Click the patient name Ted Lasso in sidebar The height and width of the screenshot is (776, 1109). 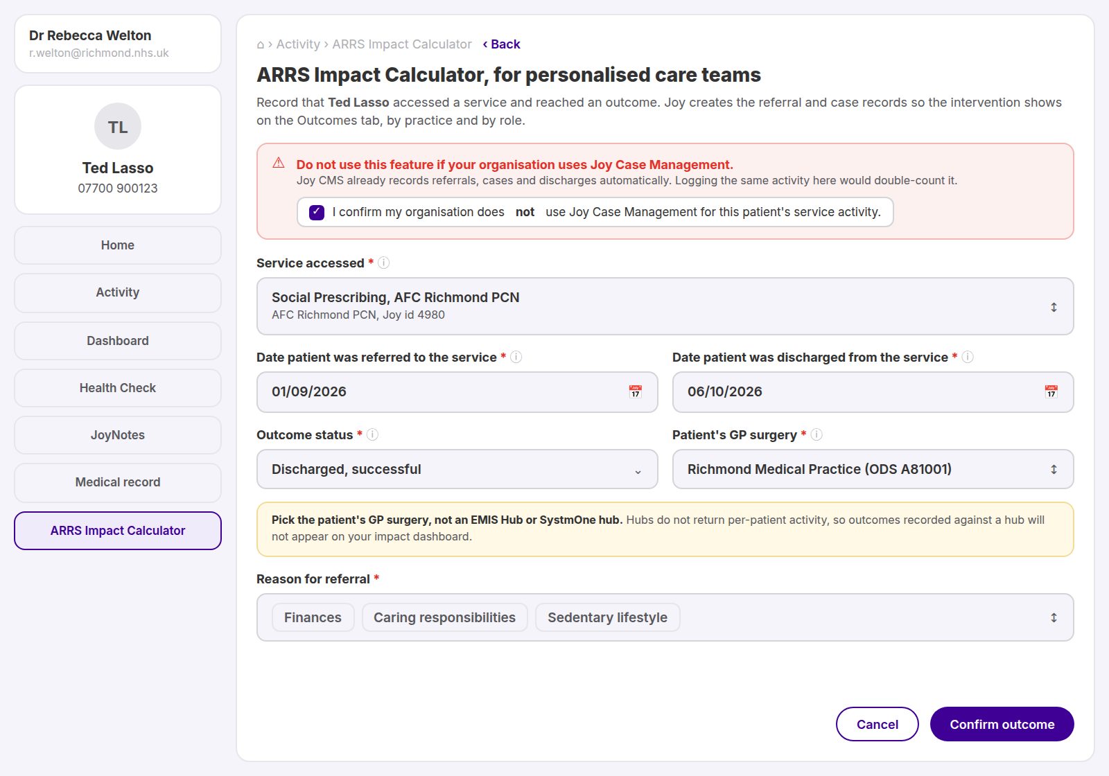click(x=118, y=168)
